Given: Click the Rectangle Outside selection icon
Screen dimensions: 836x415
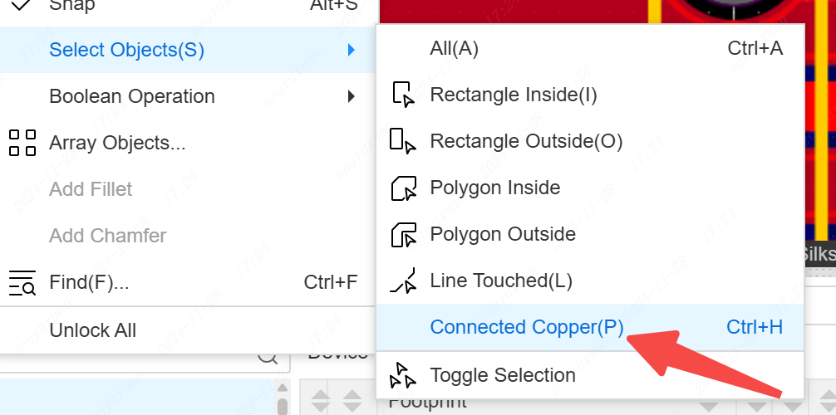Looking at the screenshot, I should click(x=403, y=141).
